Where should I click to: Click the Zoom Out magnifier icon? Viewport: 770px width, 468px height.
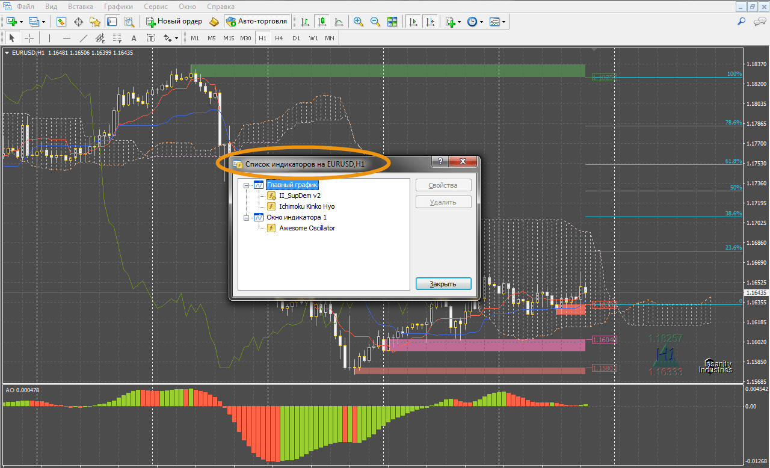tap(375, 22)
